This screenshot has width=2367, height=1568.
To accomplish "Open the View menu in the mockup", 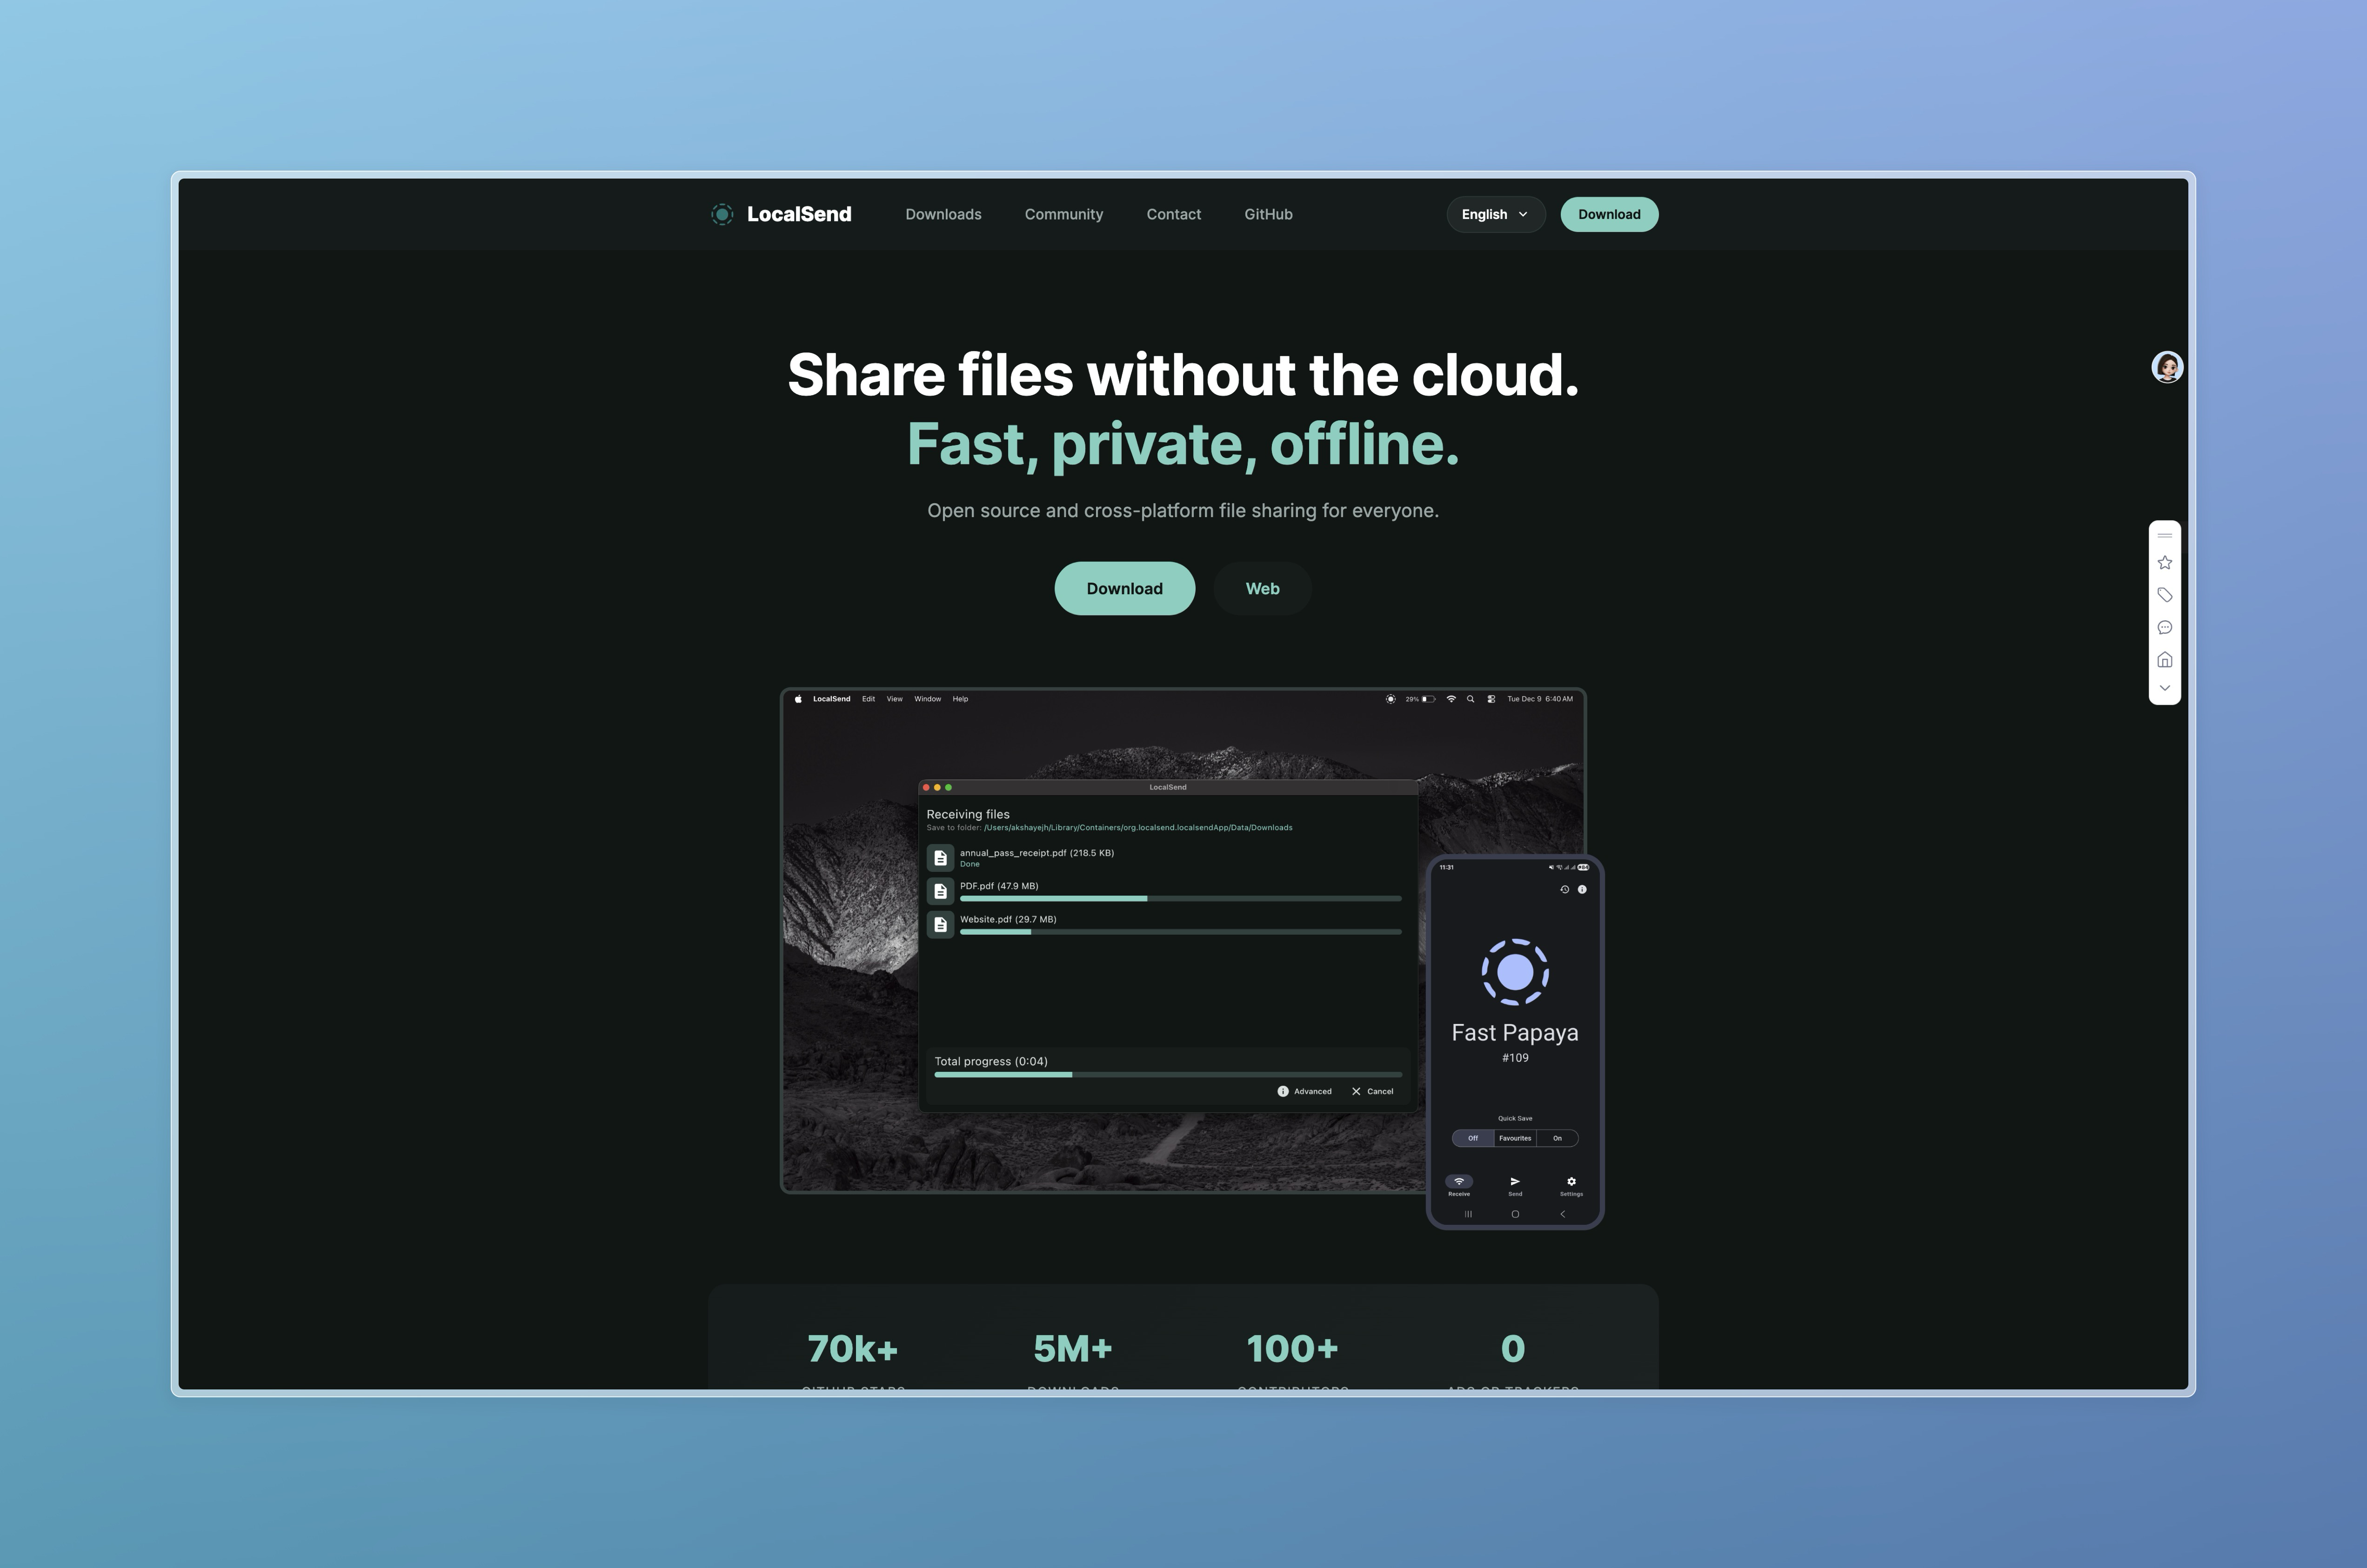I will pos(895,699).
